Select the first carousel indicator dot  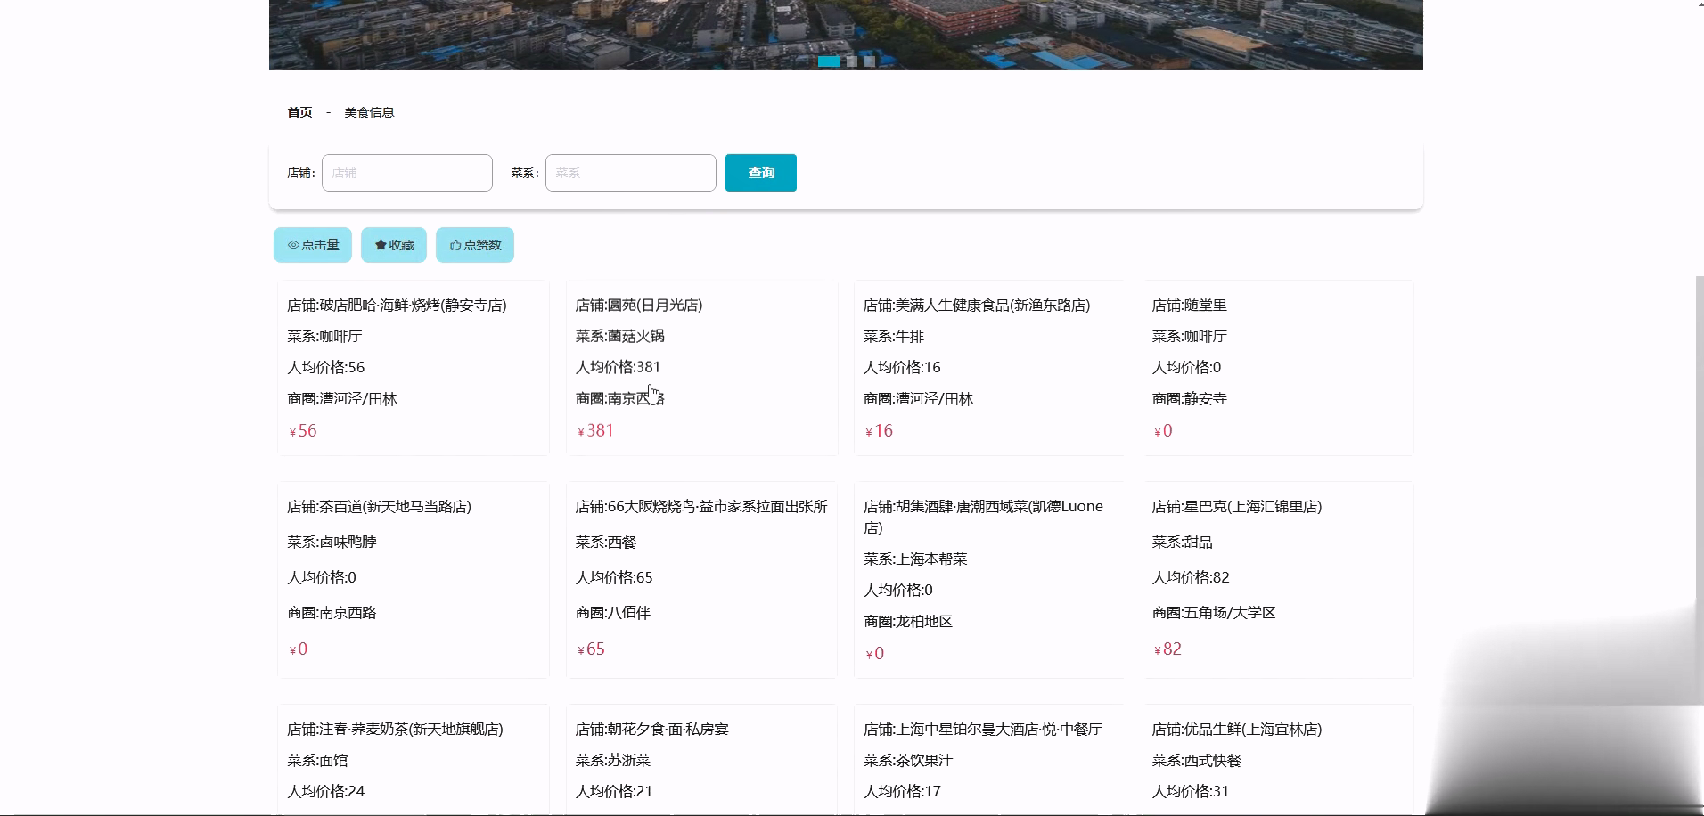(829, 61)
